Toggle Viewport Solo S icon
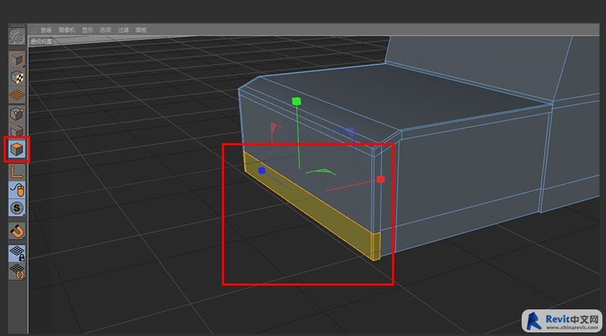606x336 pixels. pos(17,208)
